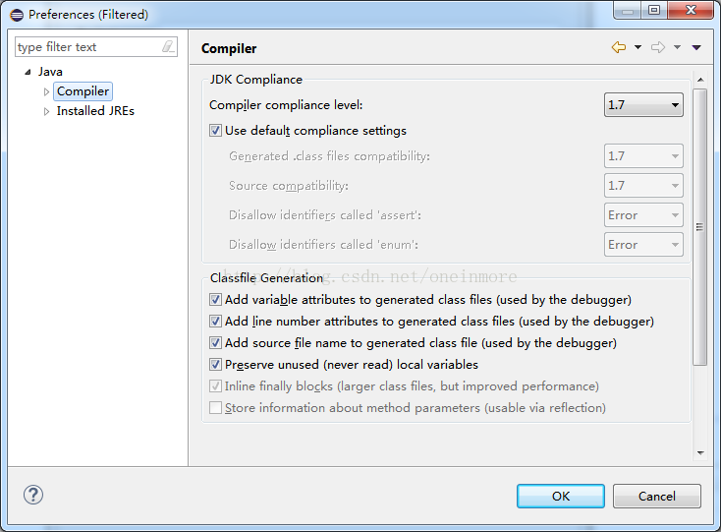Uncheck Preserve unused local variables
The width and height of the screenshot is (721, 532).
tap(216, 364)
